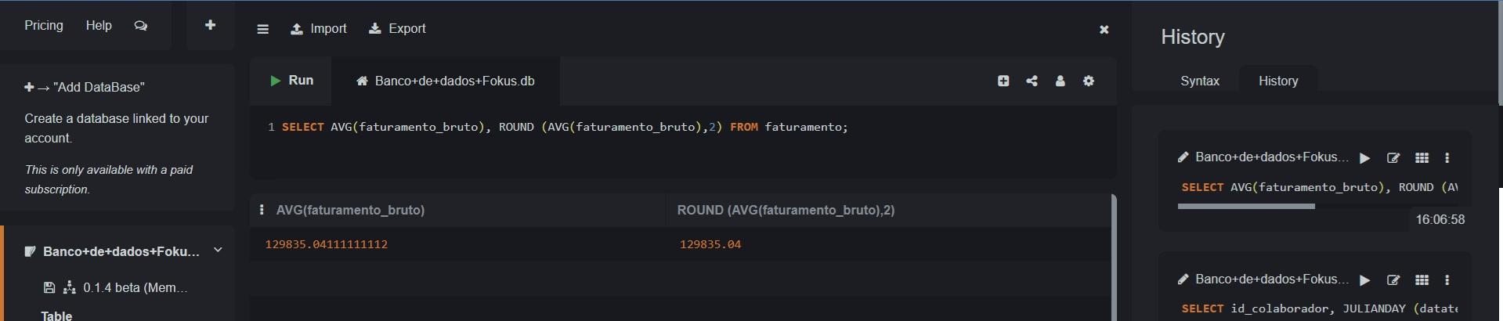Viewport: 1503px width, 321px height.
Task: Open first history entry kebab menu
Action: coord(1447,158)
